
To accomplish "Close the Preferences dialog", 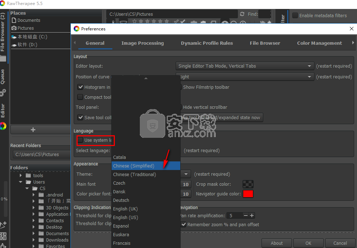I will (352, 29).
